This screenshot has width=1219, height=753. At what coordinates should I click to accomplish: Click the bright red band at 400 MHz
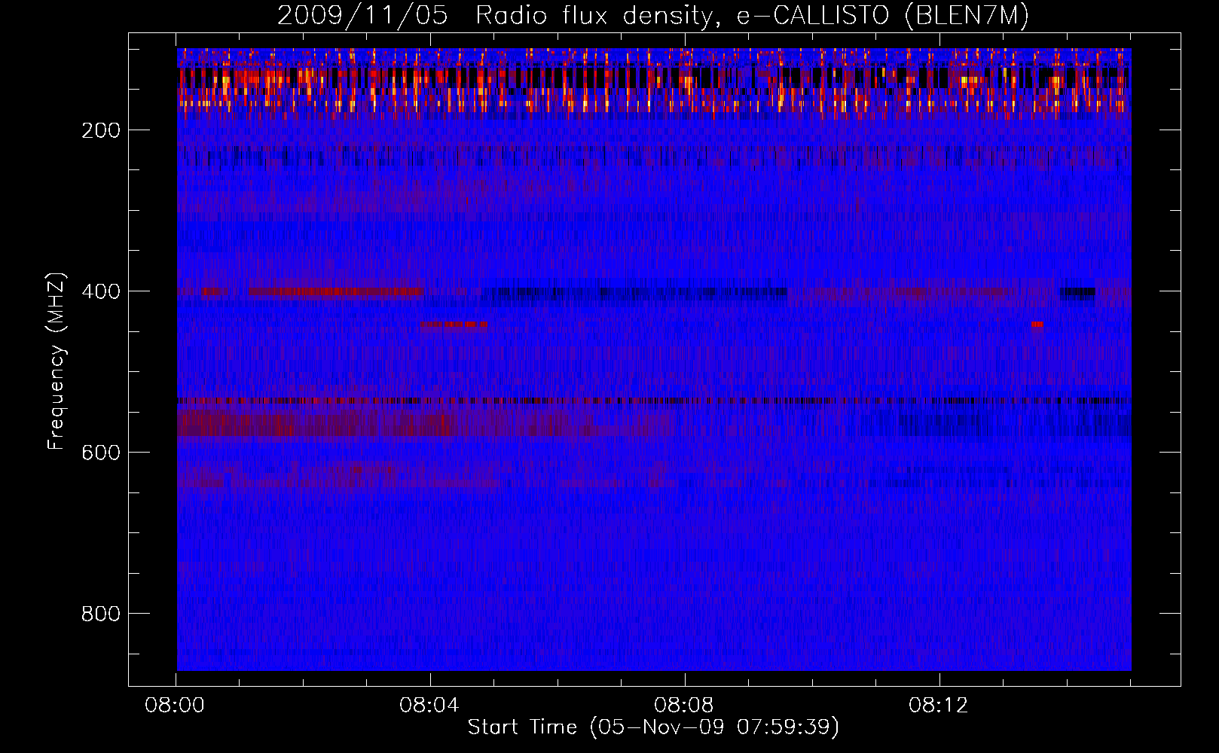(335, 291)
